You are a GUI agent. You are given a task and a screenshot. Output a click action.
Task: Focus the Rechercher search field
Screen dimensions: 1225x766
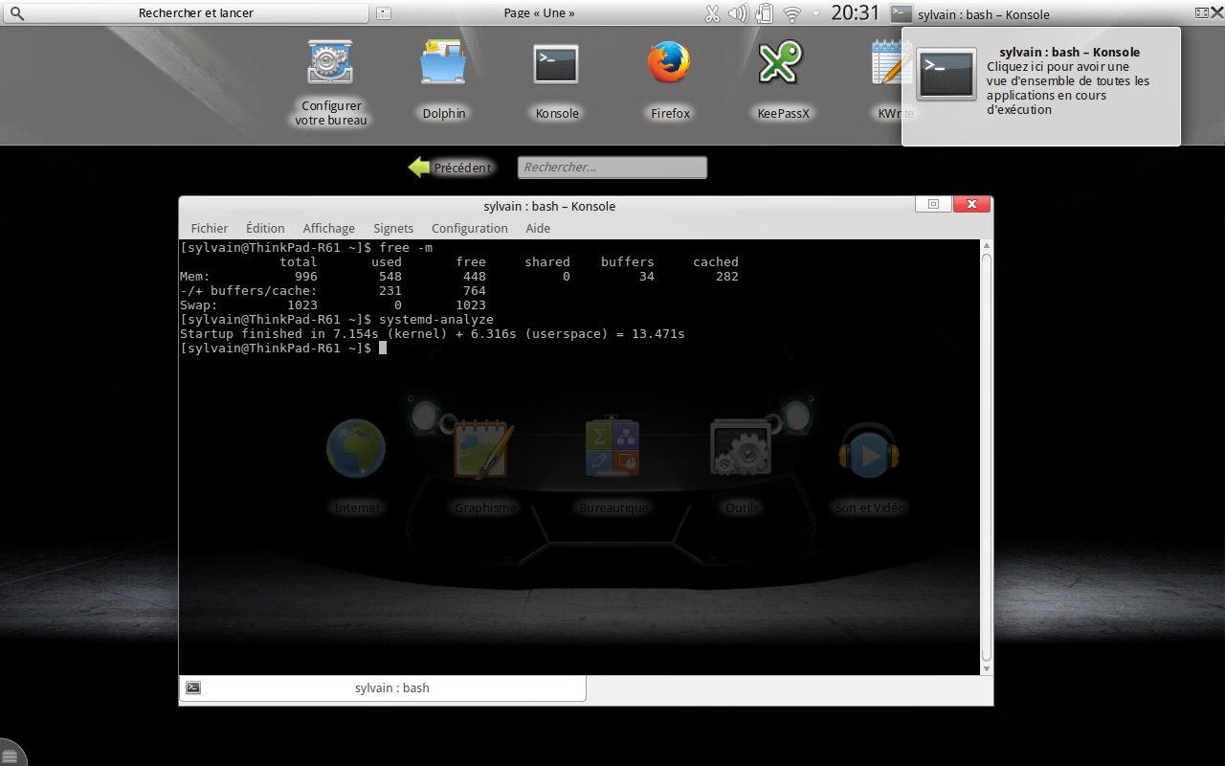[x=612, y=168]
